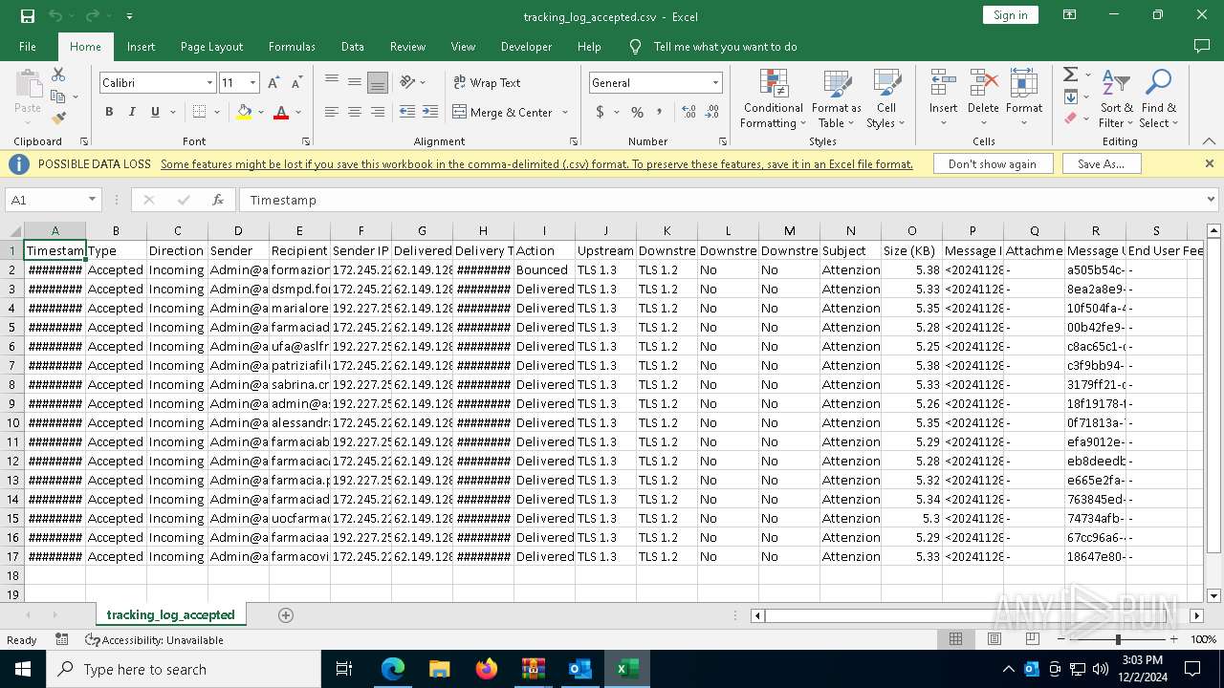Open the File menu
The width and height of the screenshot is (1224, 688).
tap(28, 46)
